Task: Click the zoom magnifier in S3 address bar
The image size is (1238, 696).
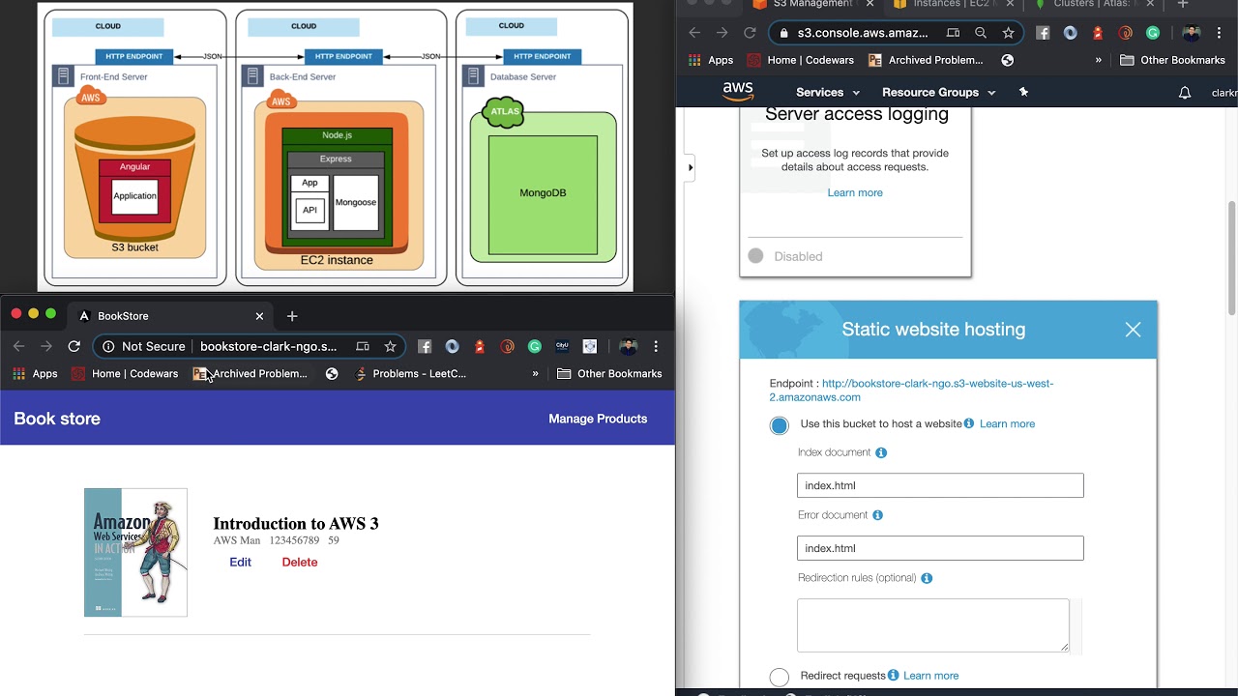Action: click(981, 33)
